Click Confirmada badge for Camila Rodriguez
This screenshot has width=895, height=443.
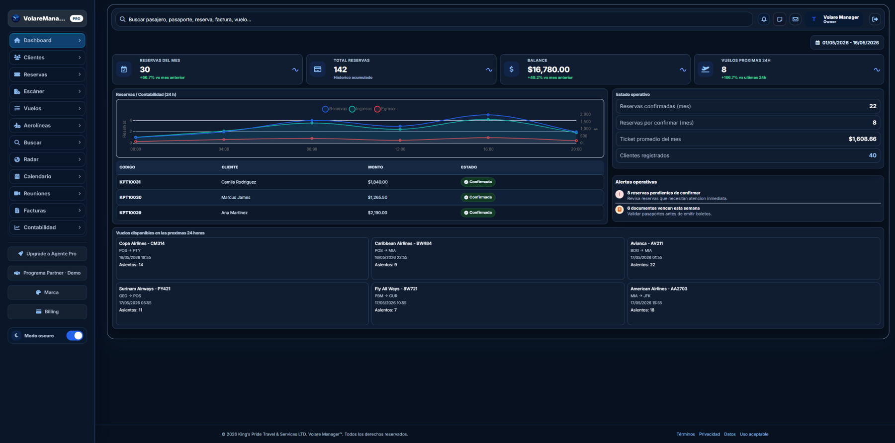point(478,182)
